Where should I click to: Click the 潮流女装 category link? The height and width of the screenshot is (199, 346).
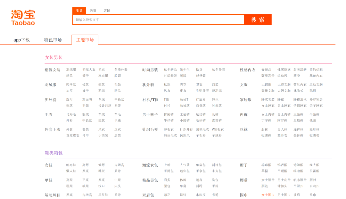53,70
